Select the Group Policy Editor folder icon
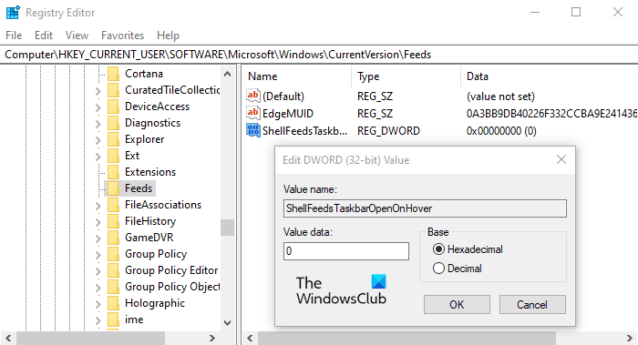Viewport: 638px width, 345px height. coord(114,270)
